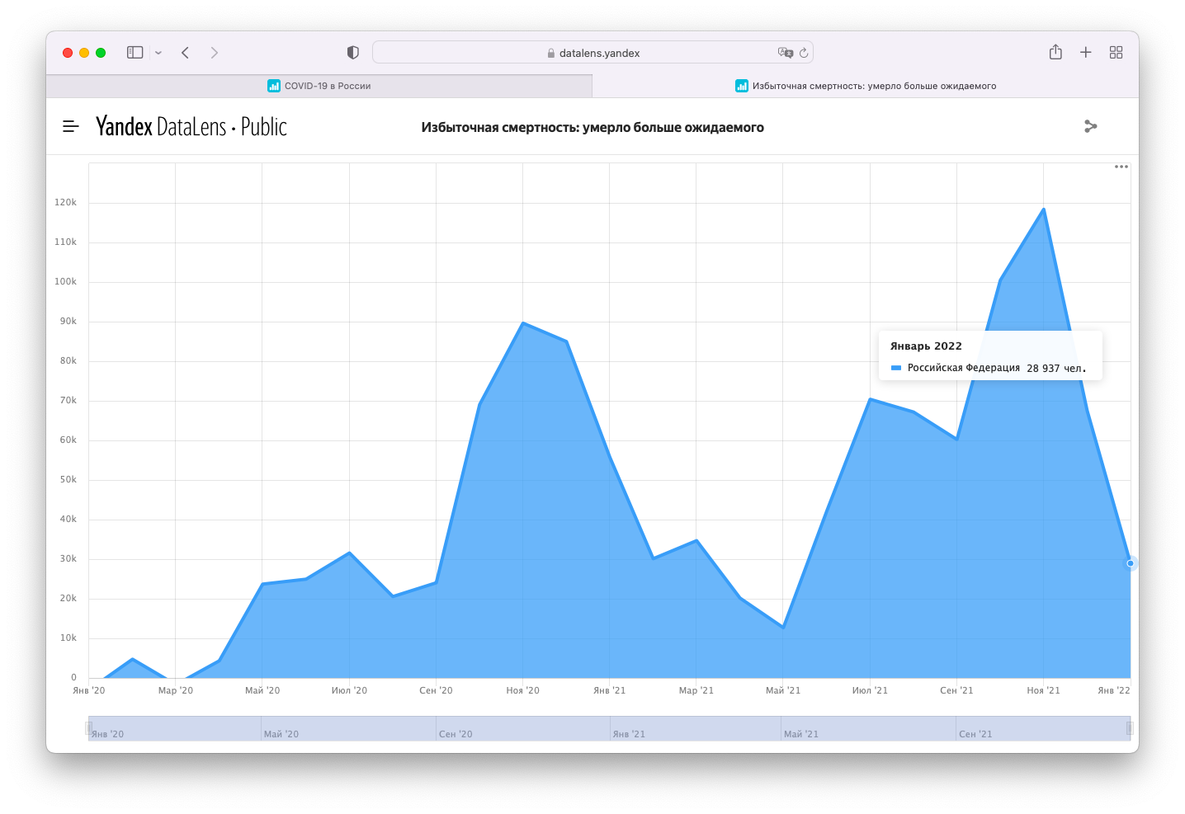
Task: Open the hamburger navigation menu
Action: [71, 126]
